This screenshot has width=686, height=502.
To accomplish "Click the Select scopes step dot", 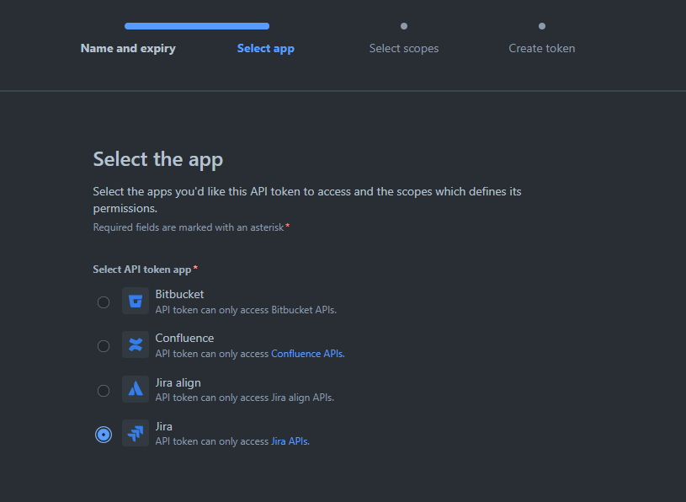I will [x=404, y=26].
